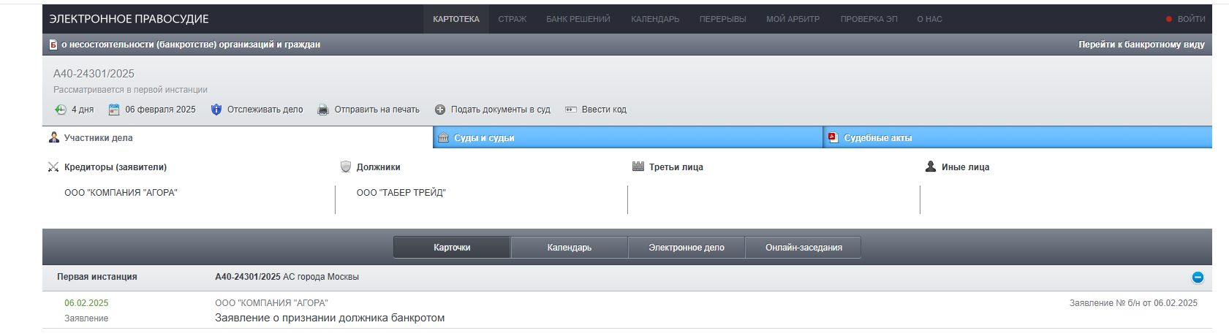Open the О НАС menu item
This screenshot has height=336, width=1229.
click(929, 19)
